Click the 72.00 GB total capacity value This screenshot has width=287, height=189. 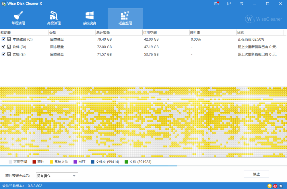click(104, 47)
